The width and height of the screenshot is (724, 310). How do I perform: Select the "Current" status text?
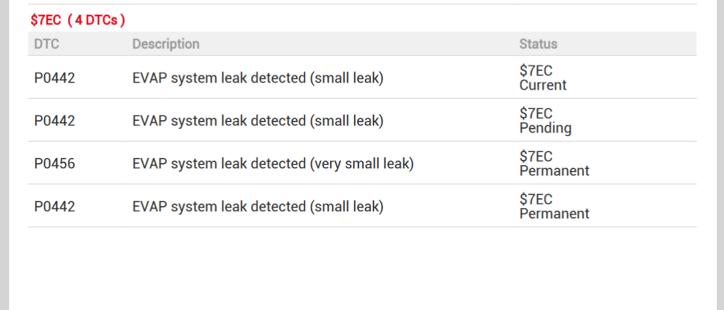click(543, 86)
